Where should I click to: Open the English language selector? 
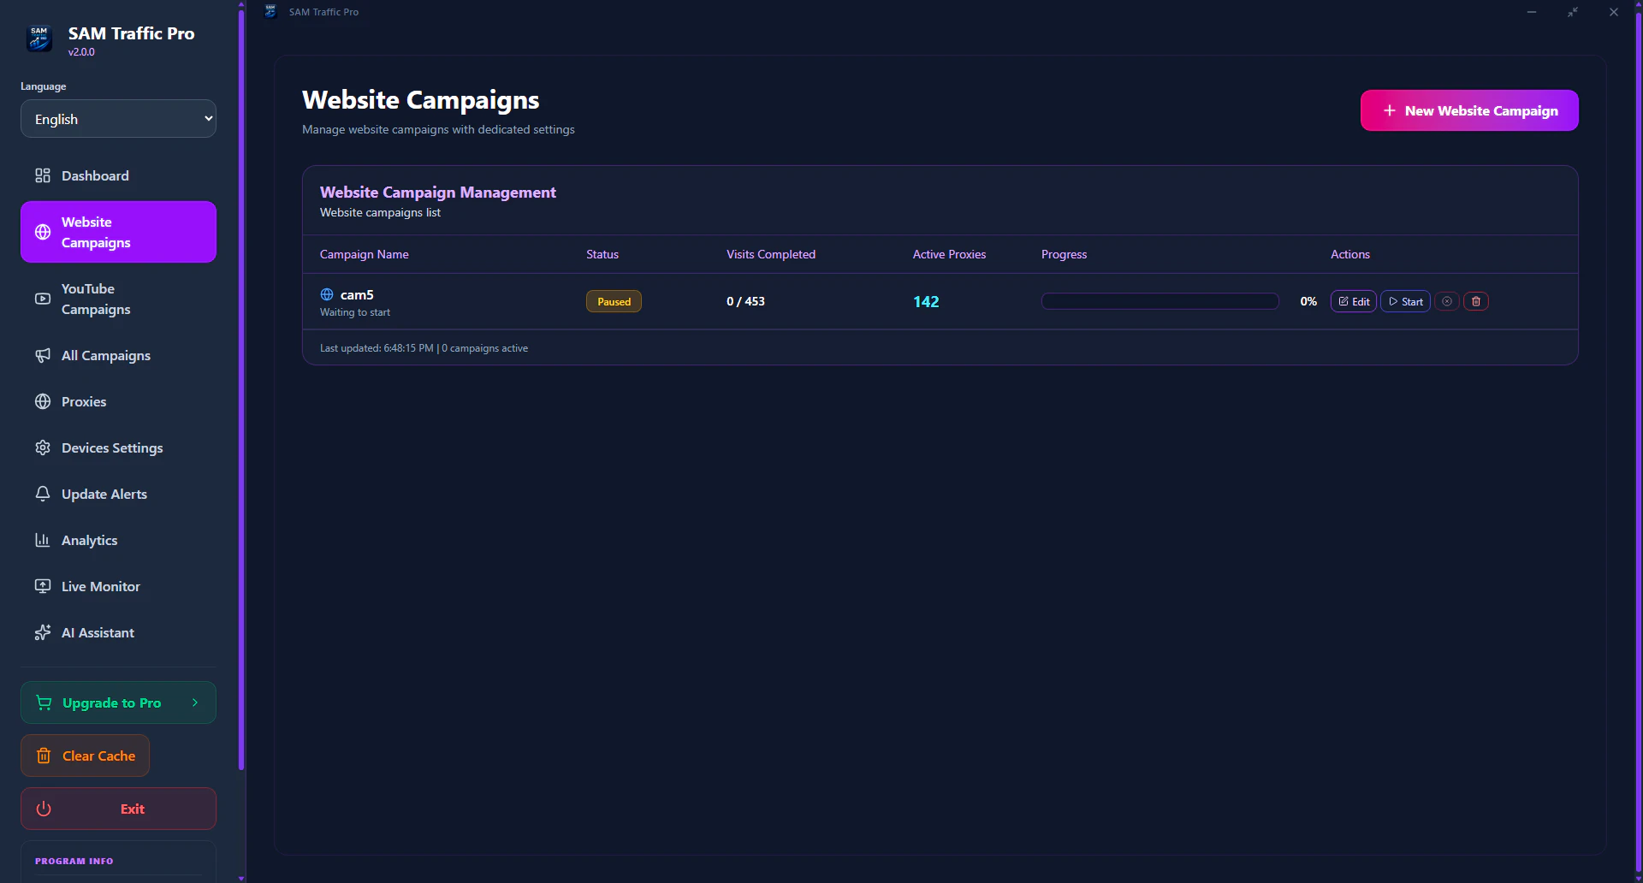[x=117, y=118]
